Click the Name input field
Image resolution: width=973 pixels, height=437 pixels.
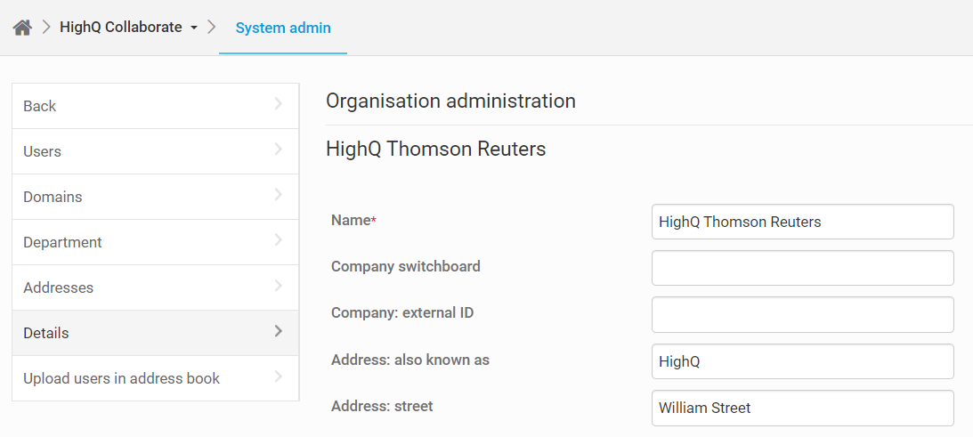coord(802,222)
